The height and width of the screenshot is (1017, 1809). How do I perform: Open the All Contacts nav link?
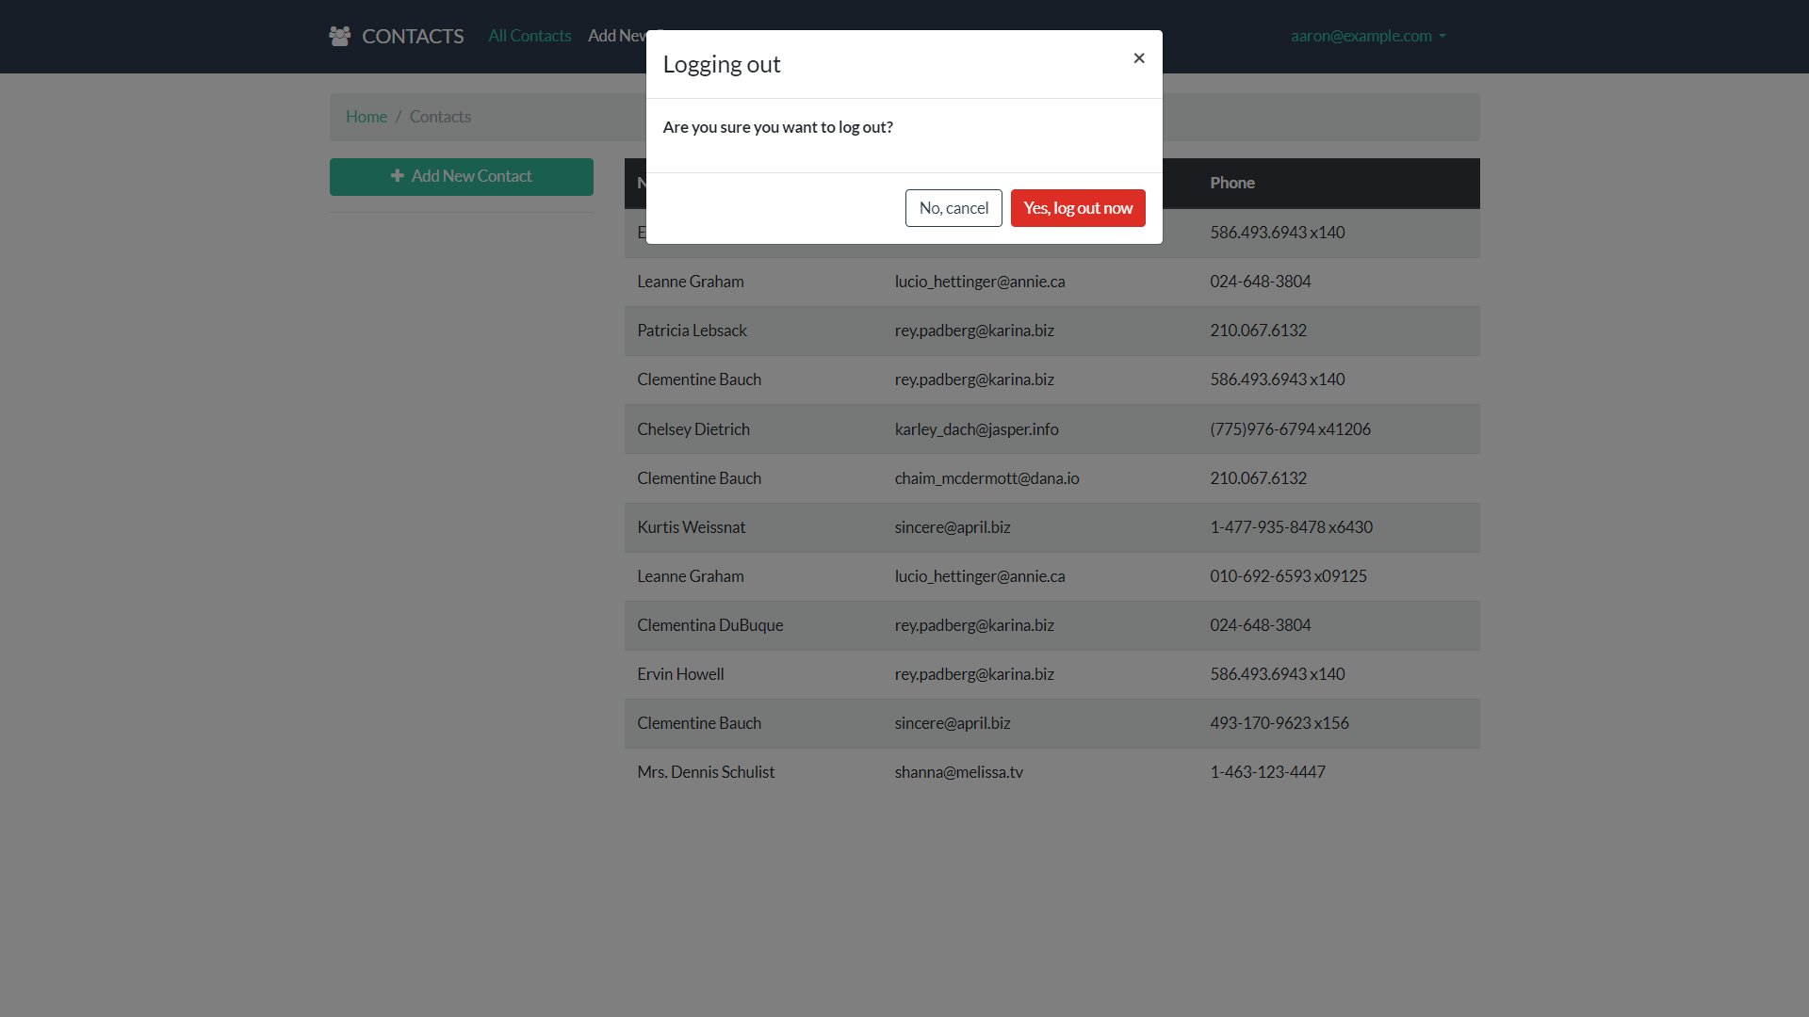click(530, 36)
